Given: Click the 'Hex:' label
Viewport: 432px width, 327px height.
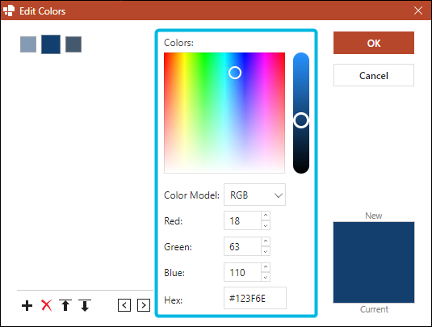Looking at the screenshot, I should coord(174,300).
